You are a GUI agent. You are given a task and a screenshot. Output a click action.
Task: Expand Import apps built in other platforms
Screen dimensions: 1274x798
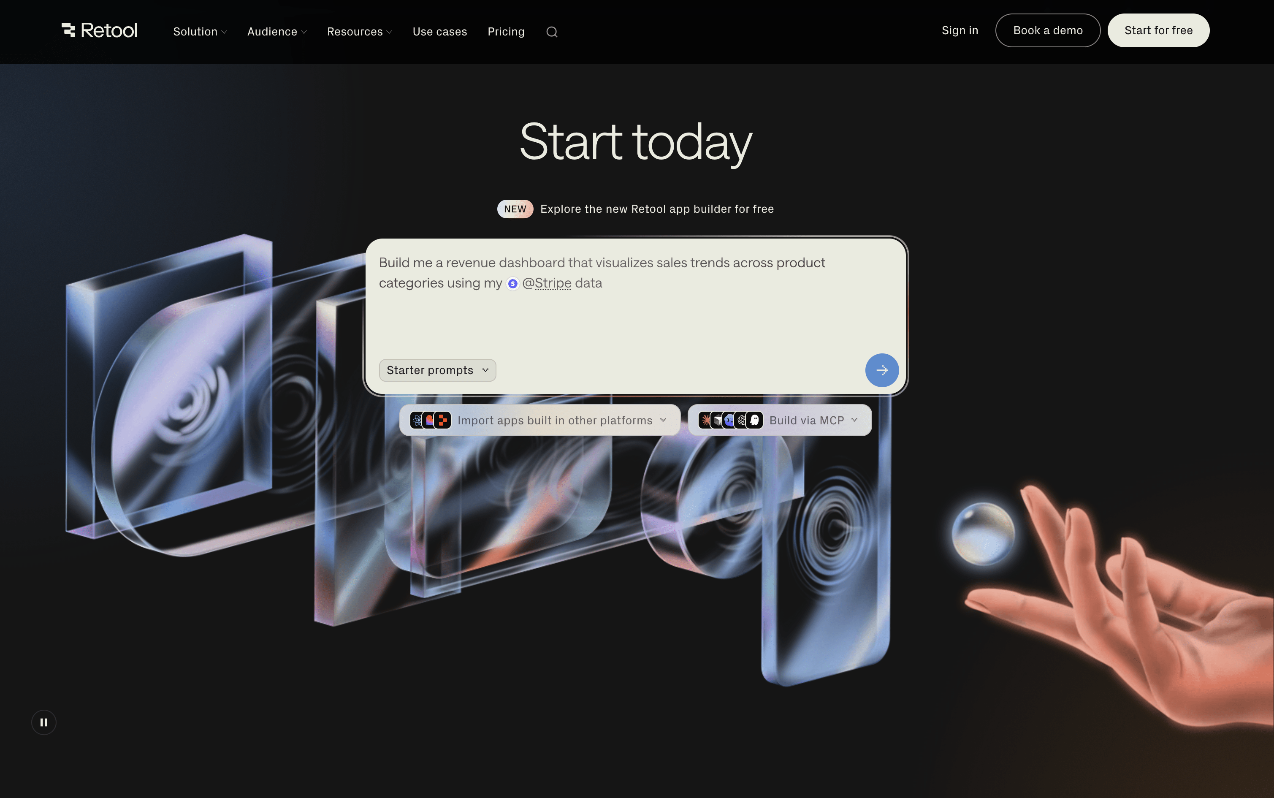(x=539, y=420)
